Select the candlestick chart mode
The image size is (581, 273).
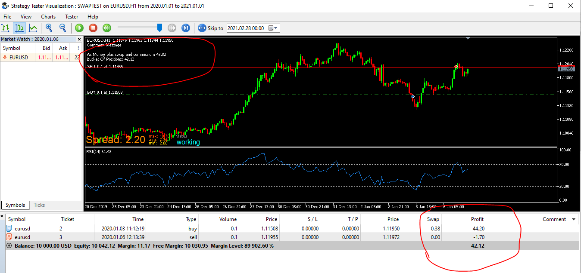tap(19, 28)
